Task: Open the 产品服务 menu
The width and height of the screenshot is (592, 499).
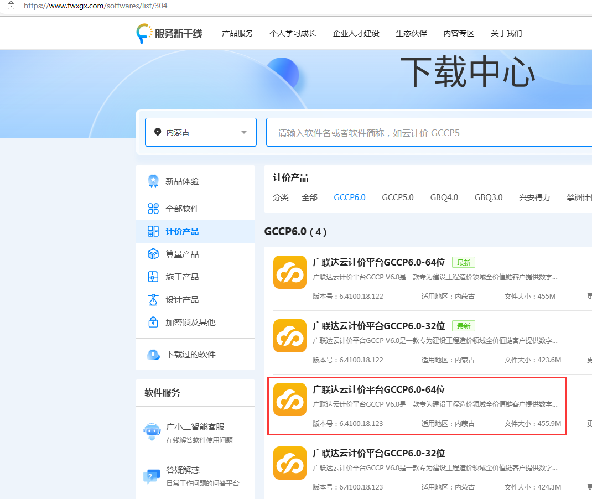Action: click(237, 33)
